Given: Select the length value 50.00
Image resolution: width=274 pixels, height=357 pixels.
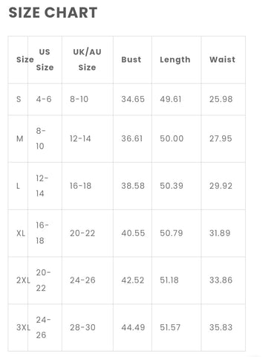Looking at the screenshot, I should pyautogui.click(x=172, y=138).
